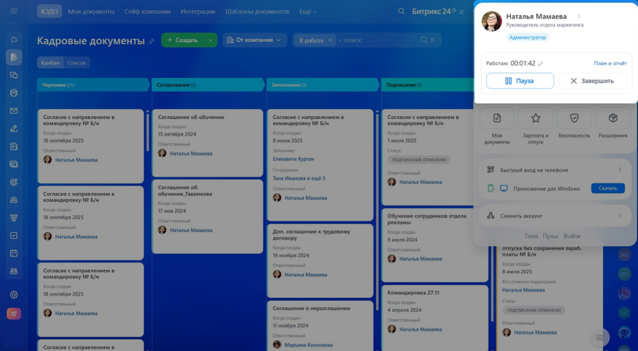Clear the filter search with X

click(433, 40)
